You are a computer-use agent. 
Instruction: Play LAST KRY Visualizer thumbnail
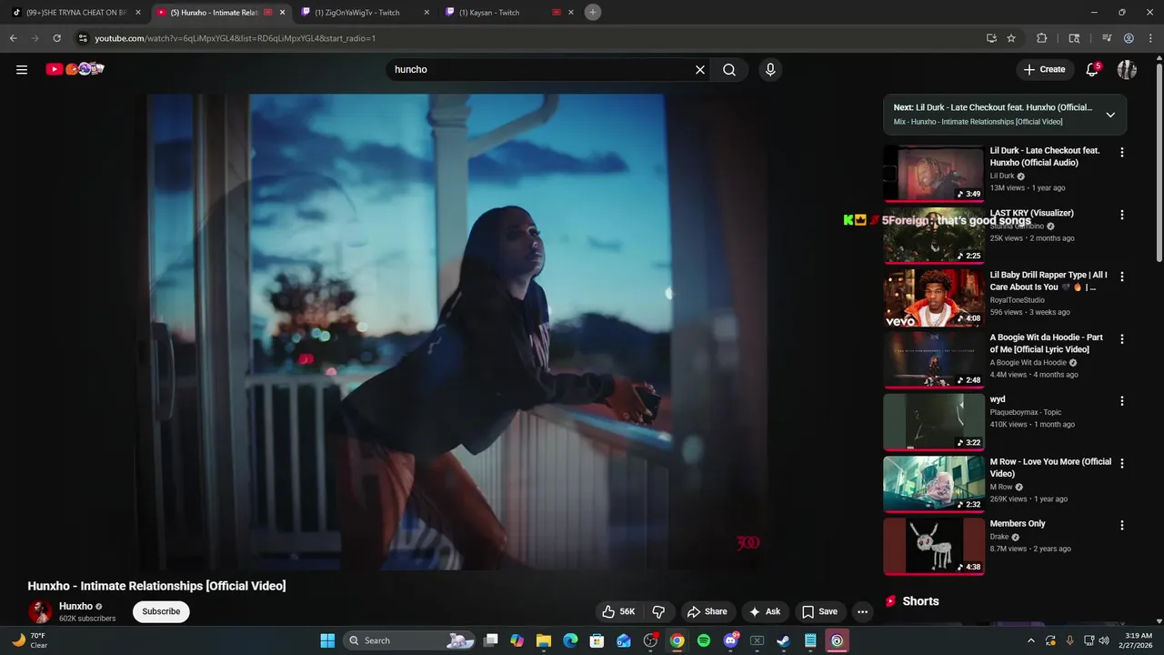(934, 235)
